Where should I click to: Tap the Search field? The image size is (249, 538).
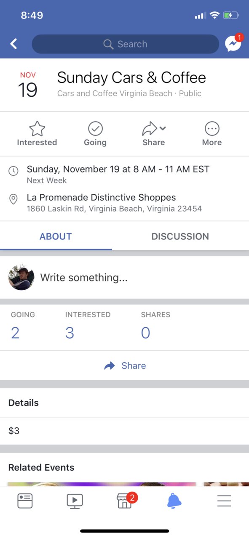coord(126,44)
